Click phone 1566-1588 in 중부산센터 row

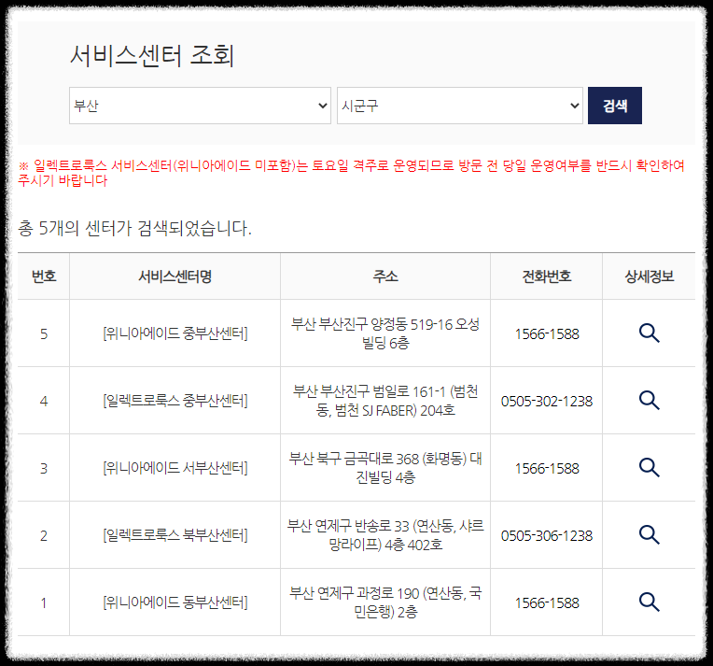point(547,333)
